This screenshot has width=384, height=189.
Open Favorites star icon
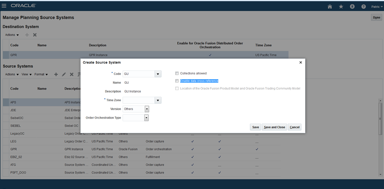[341, 7]
